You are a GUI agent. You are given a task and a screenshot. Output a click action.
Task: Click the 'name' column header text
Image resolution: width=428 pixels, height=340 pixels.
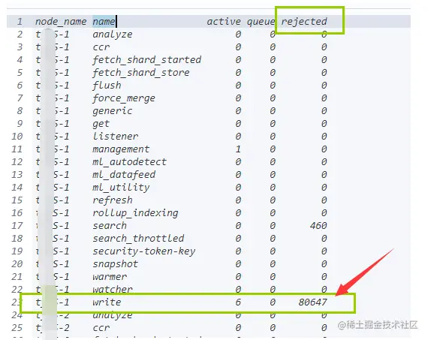click(x=104, y=21)
